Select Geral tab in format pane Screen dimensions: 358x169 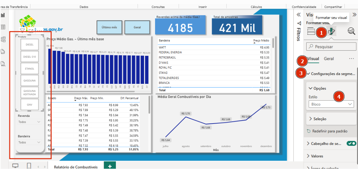pos(329,59)
